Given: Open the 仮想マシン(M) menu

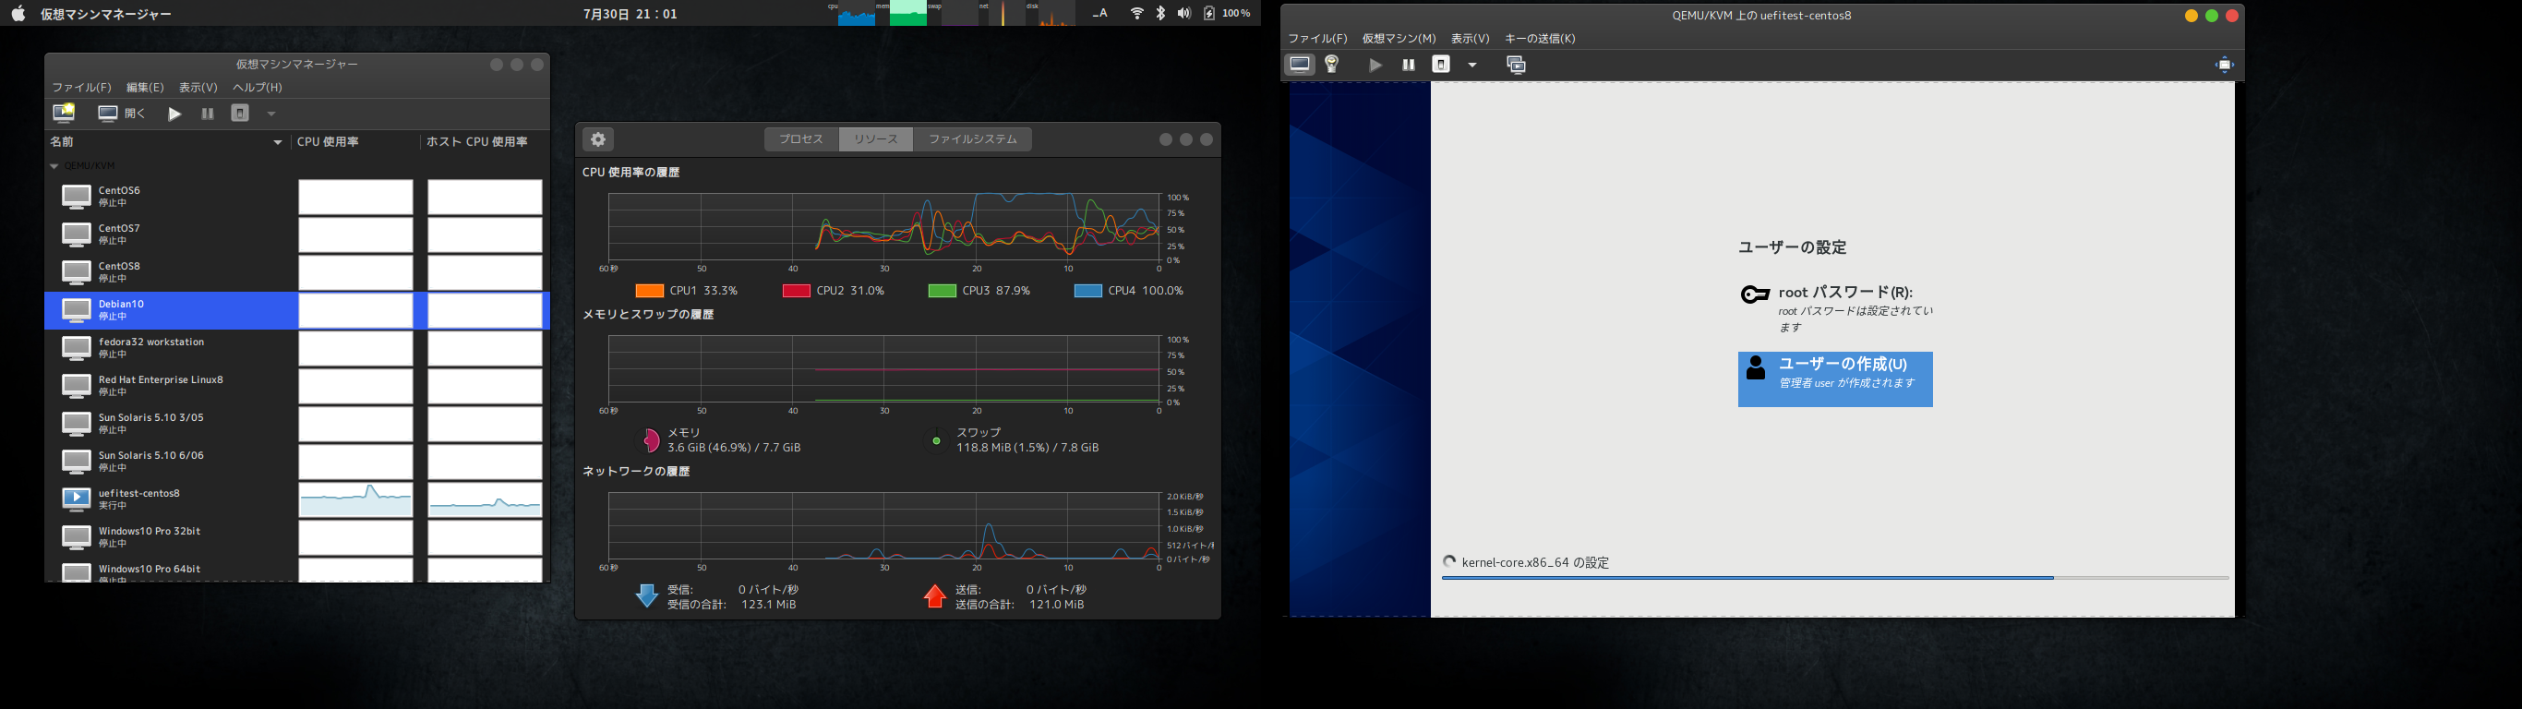Looking at the screenshot, I should 1399,39.
